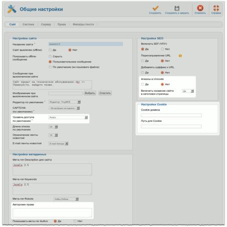Select По умолчанию (из языкового файла) option
Screen dimensions: 227x227
point(50,67)
